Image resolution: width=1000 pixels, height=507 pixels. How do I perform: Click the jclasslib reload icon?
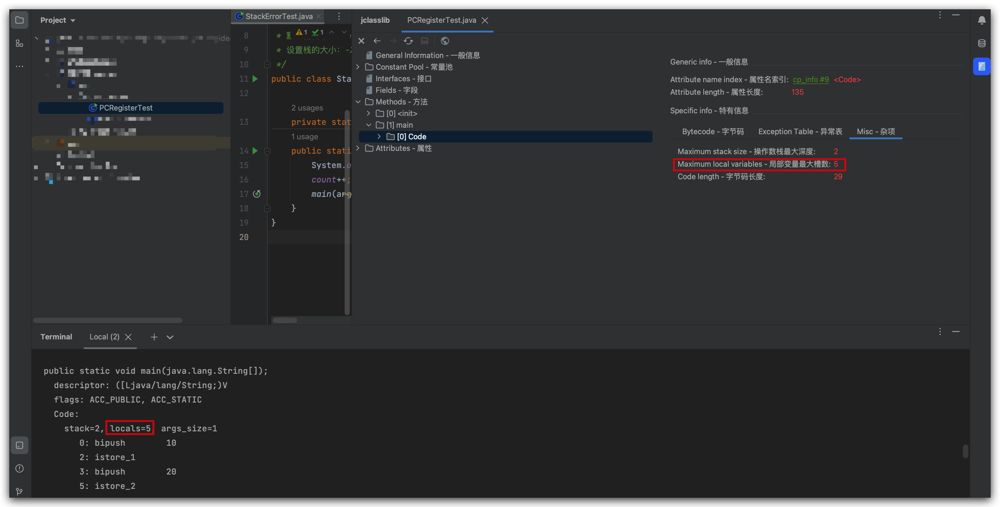[x=408, y=41]
